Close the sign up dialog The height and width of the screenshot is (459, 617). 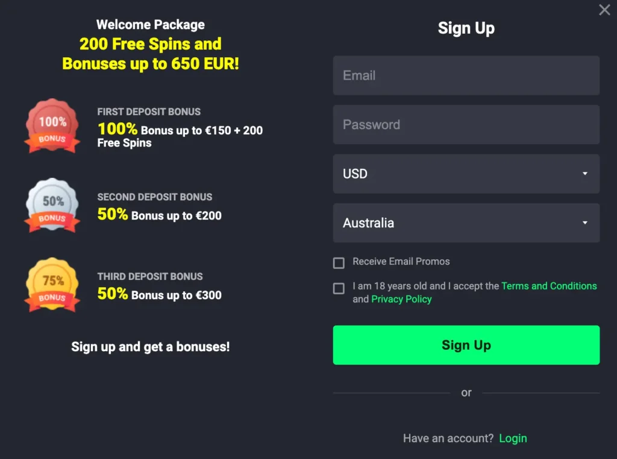point(604,10)
